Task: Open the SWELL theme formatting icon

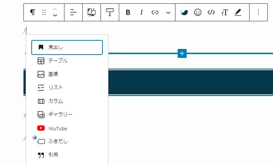Action: [x=184, y=12]
